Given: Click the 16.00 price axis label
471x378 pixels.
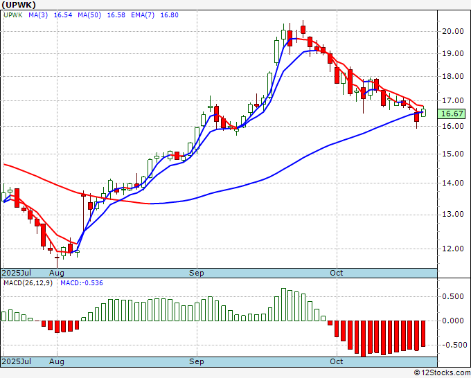Looking at the screenshot, I should [453, 126].
